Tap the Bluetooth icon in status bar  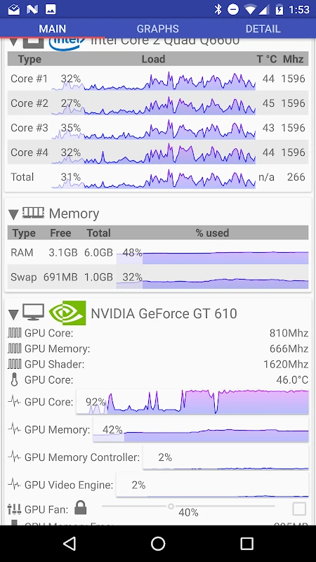(x=218, y=9)
